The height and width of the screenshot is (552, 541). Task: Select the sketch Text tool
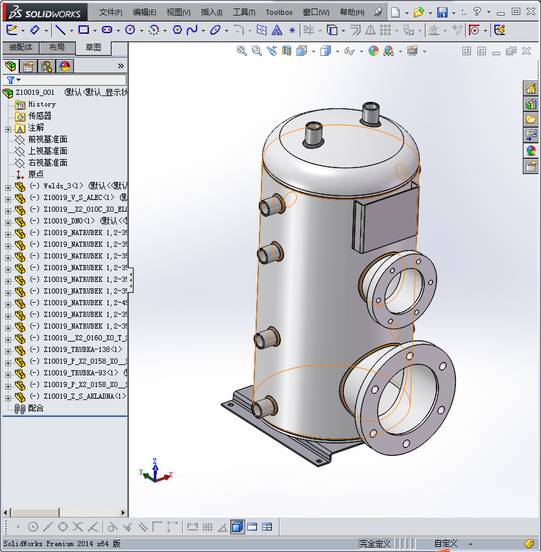pyautogui.click(x=277, y=31)
